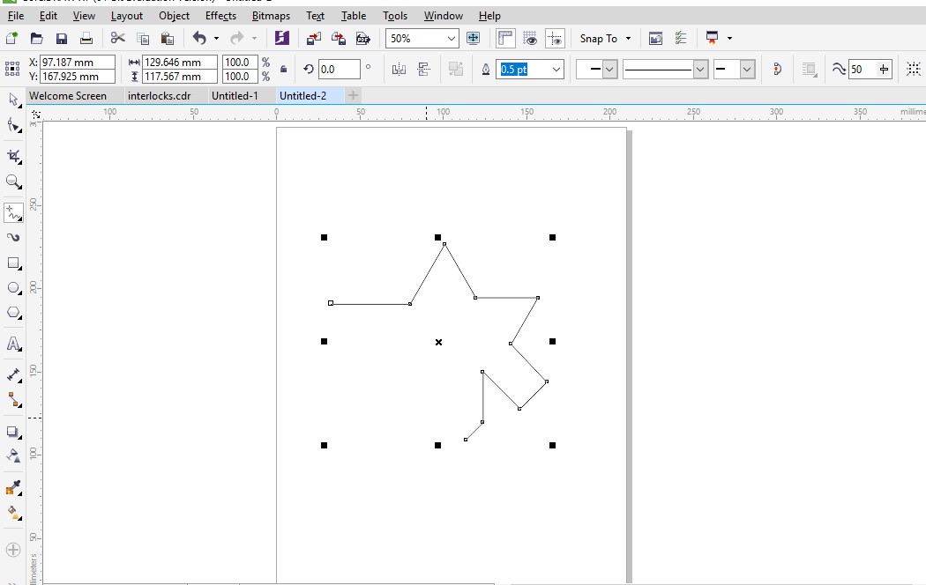Click the rotation angle field
Screen dimensions: 926x585
click(x=339, y=70)
